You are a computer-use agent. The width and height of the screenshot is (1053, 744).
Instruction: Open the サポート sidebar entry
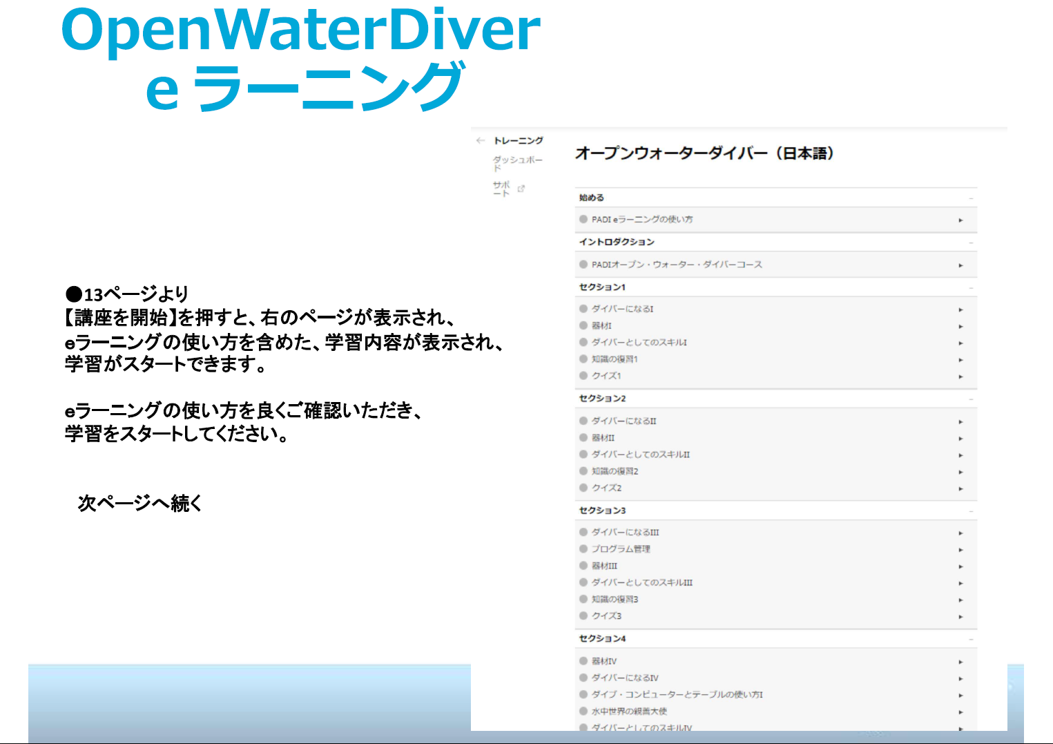tap(502, 189)
